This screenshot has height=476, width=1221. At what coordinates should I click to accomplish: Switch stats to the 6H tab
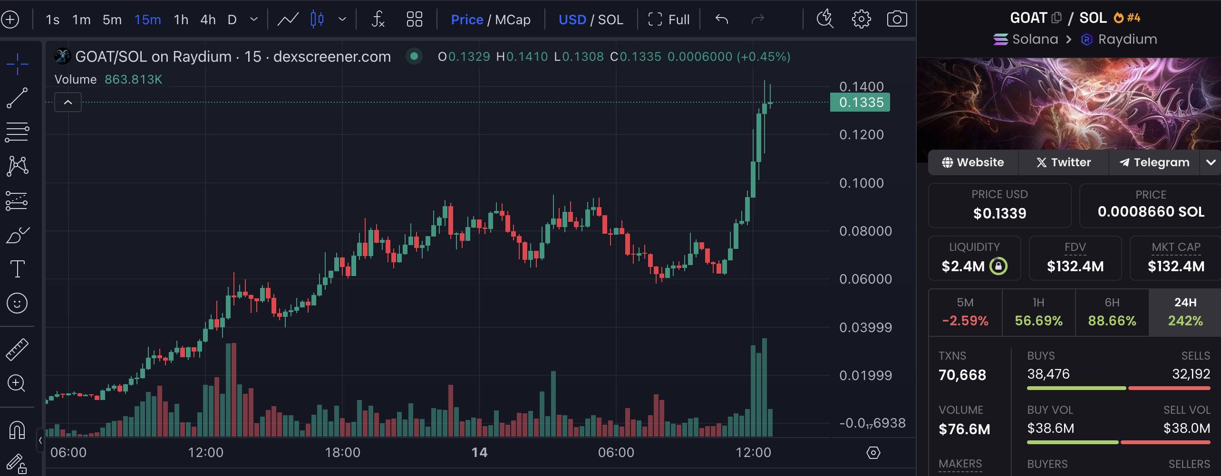coord(1112,312)
